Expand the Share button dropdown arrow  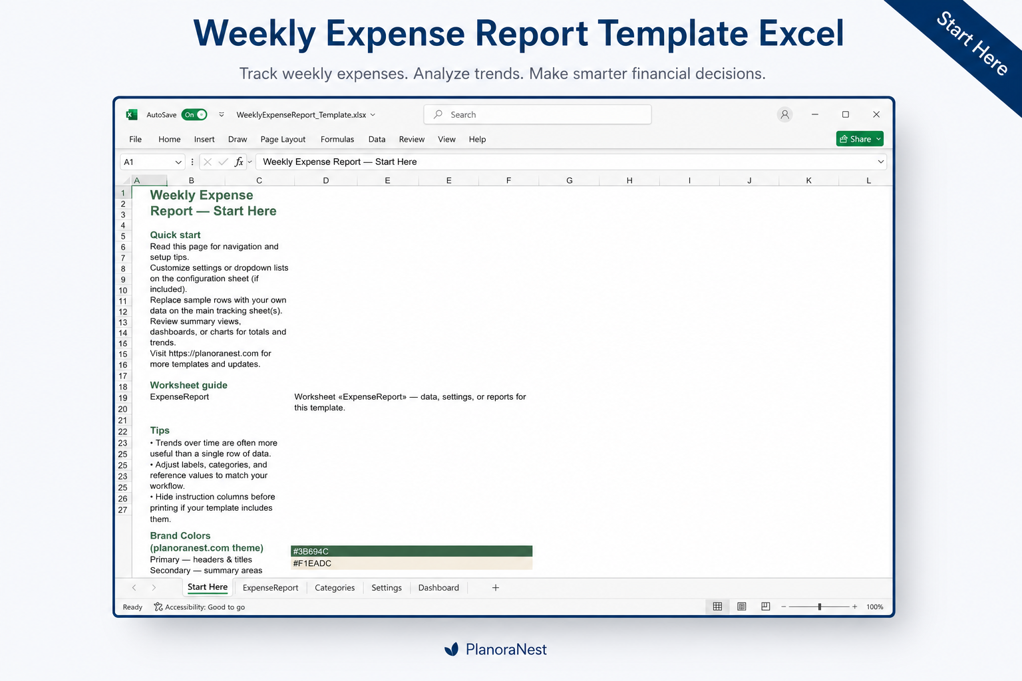pos(878,138)
